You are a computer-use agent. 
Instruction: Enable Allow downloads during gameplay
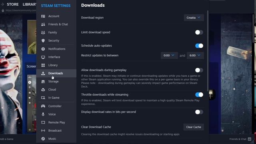click(199, 70)
